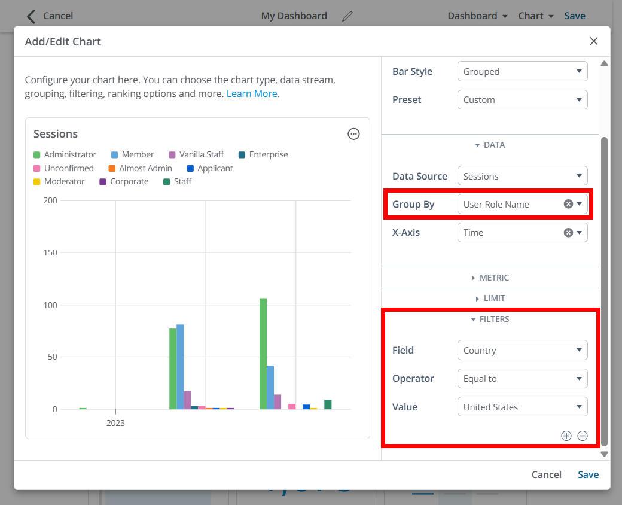The image size is (622, 505).
Task: Click Cancel in the top header
Action: (x=58, y=16)
